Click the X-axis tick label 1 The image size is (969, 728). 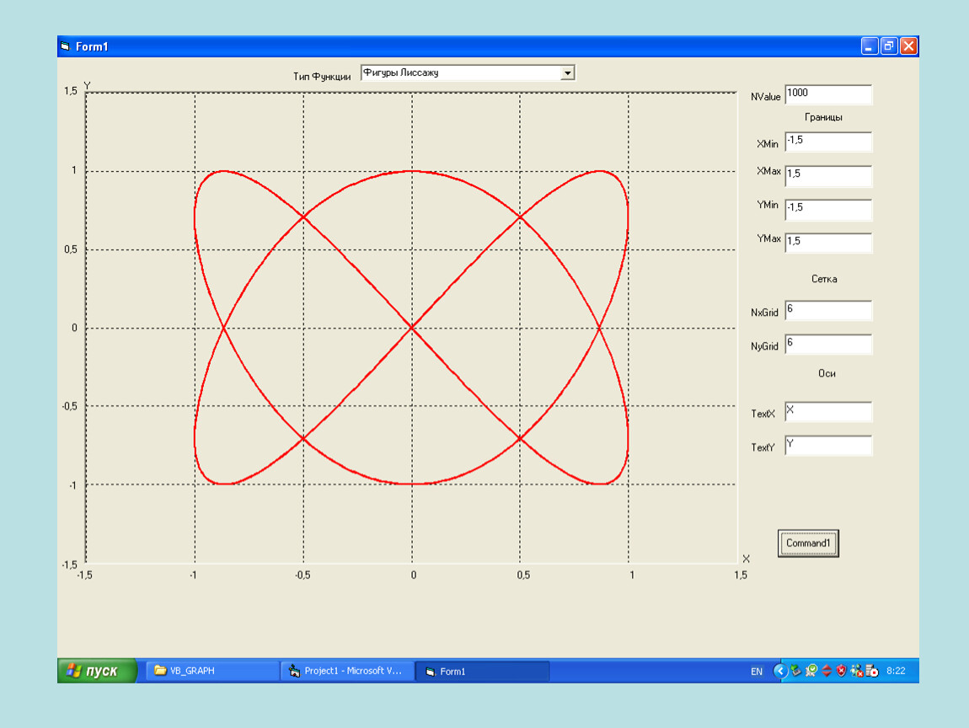[632, 575]
